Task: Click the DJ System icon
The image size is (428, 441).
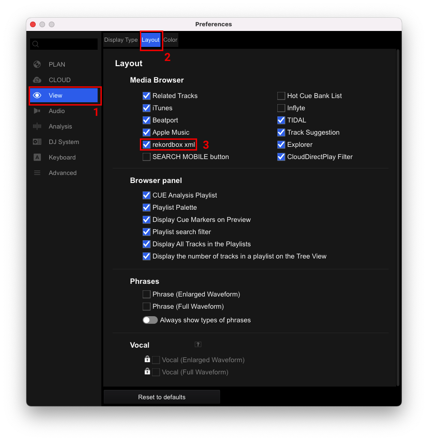Action: (x=37, y=142)
